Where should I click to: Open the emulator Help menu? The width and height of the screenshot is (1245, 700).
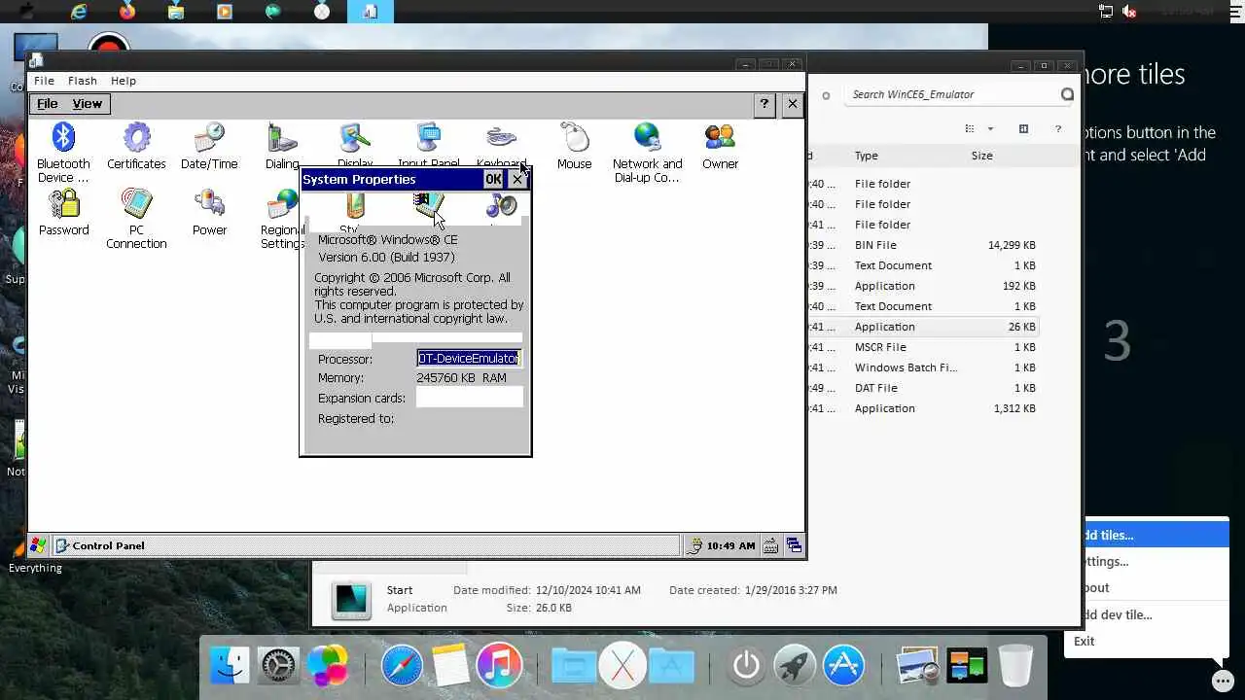[124, 81]
